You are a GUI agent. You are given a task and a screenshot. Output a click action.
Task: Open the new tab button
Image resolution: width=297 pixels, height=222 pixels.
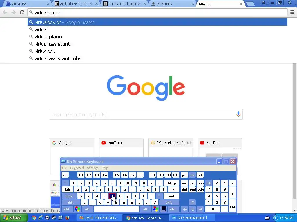250,4
